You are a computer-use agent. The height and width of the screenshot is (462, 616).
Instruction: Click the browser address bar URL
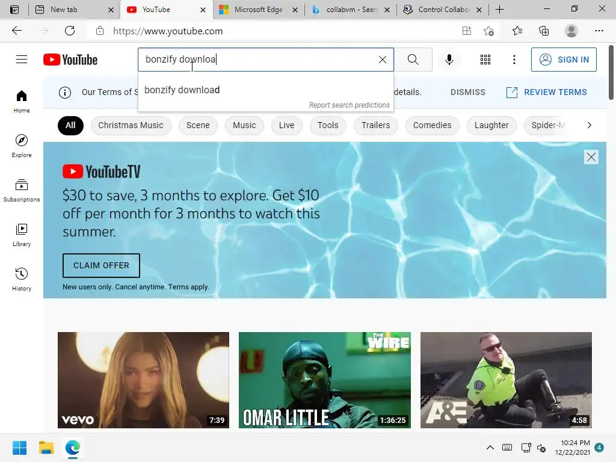click(x=168, y=31)
